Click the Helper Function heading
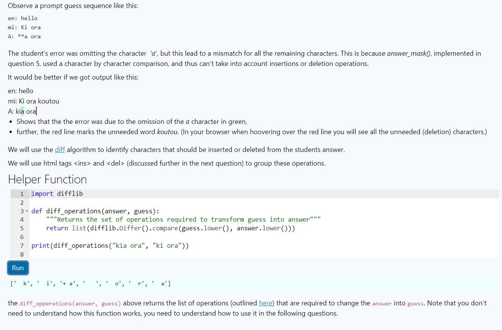 (x=47, y=179)
